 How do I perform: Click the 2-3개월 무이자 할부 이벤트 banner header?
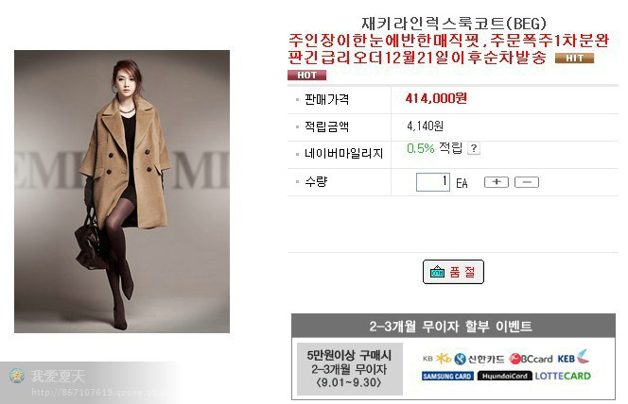pyautogui.click(x=453, y=326)
